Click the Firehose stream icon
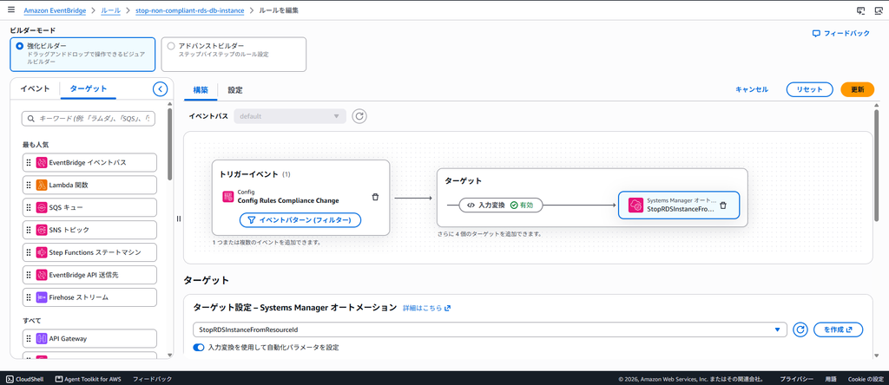The height and width of the screenshot is (385, 889). [42, 297]
